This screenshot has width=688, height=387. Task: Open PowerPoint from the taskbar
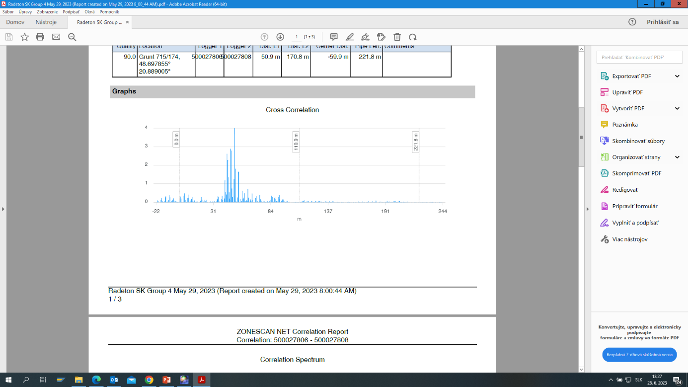coord(166,380)
